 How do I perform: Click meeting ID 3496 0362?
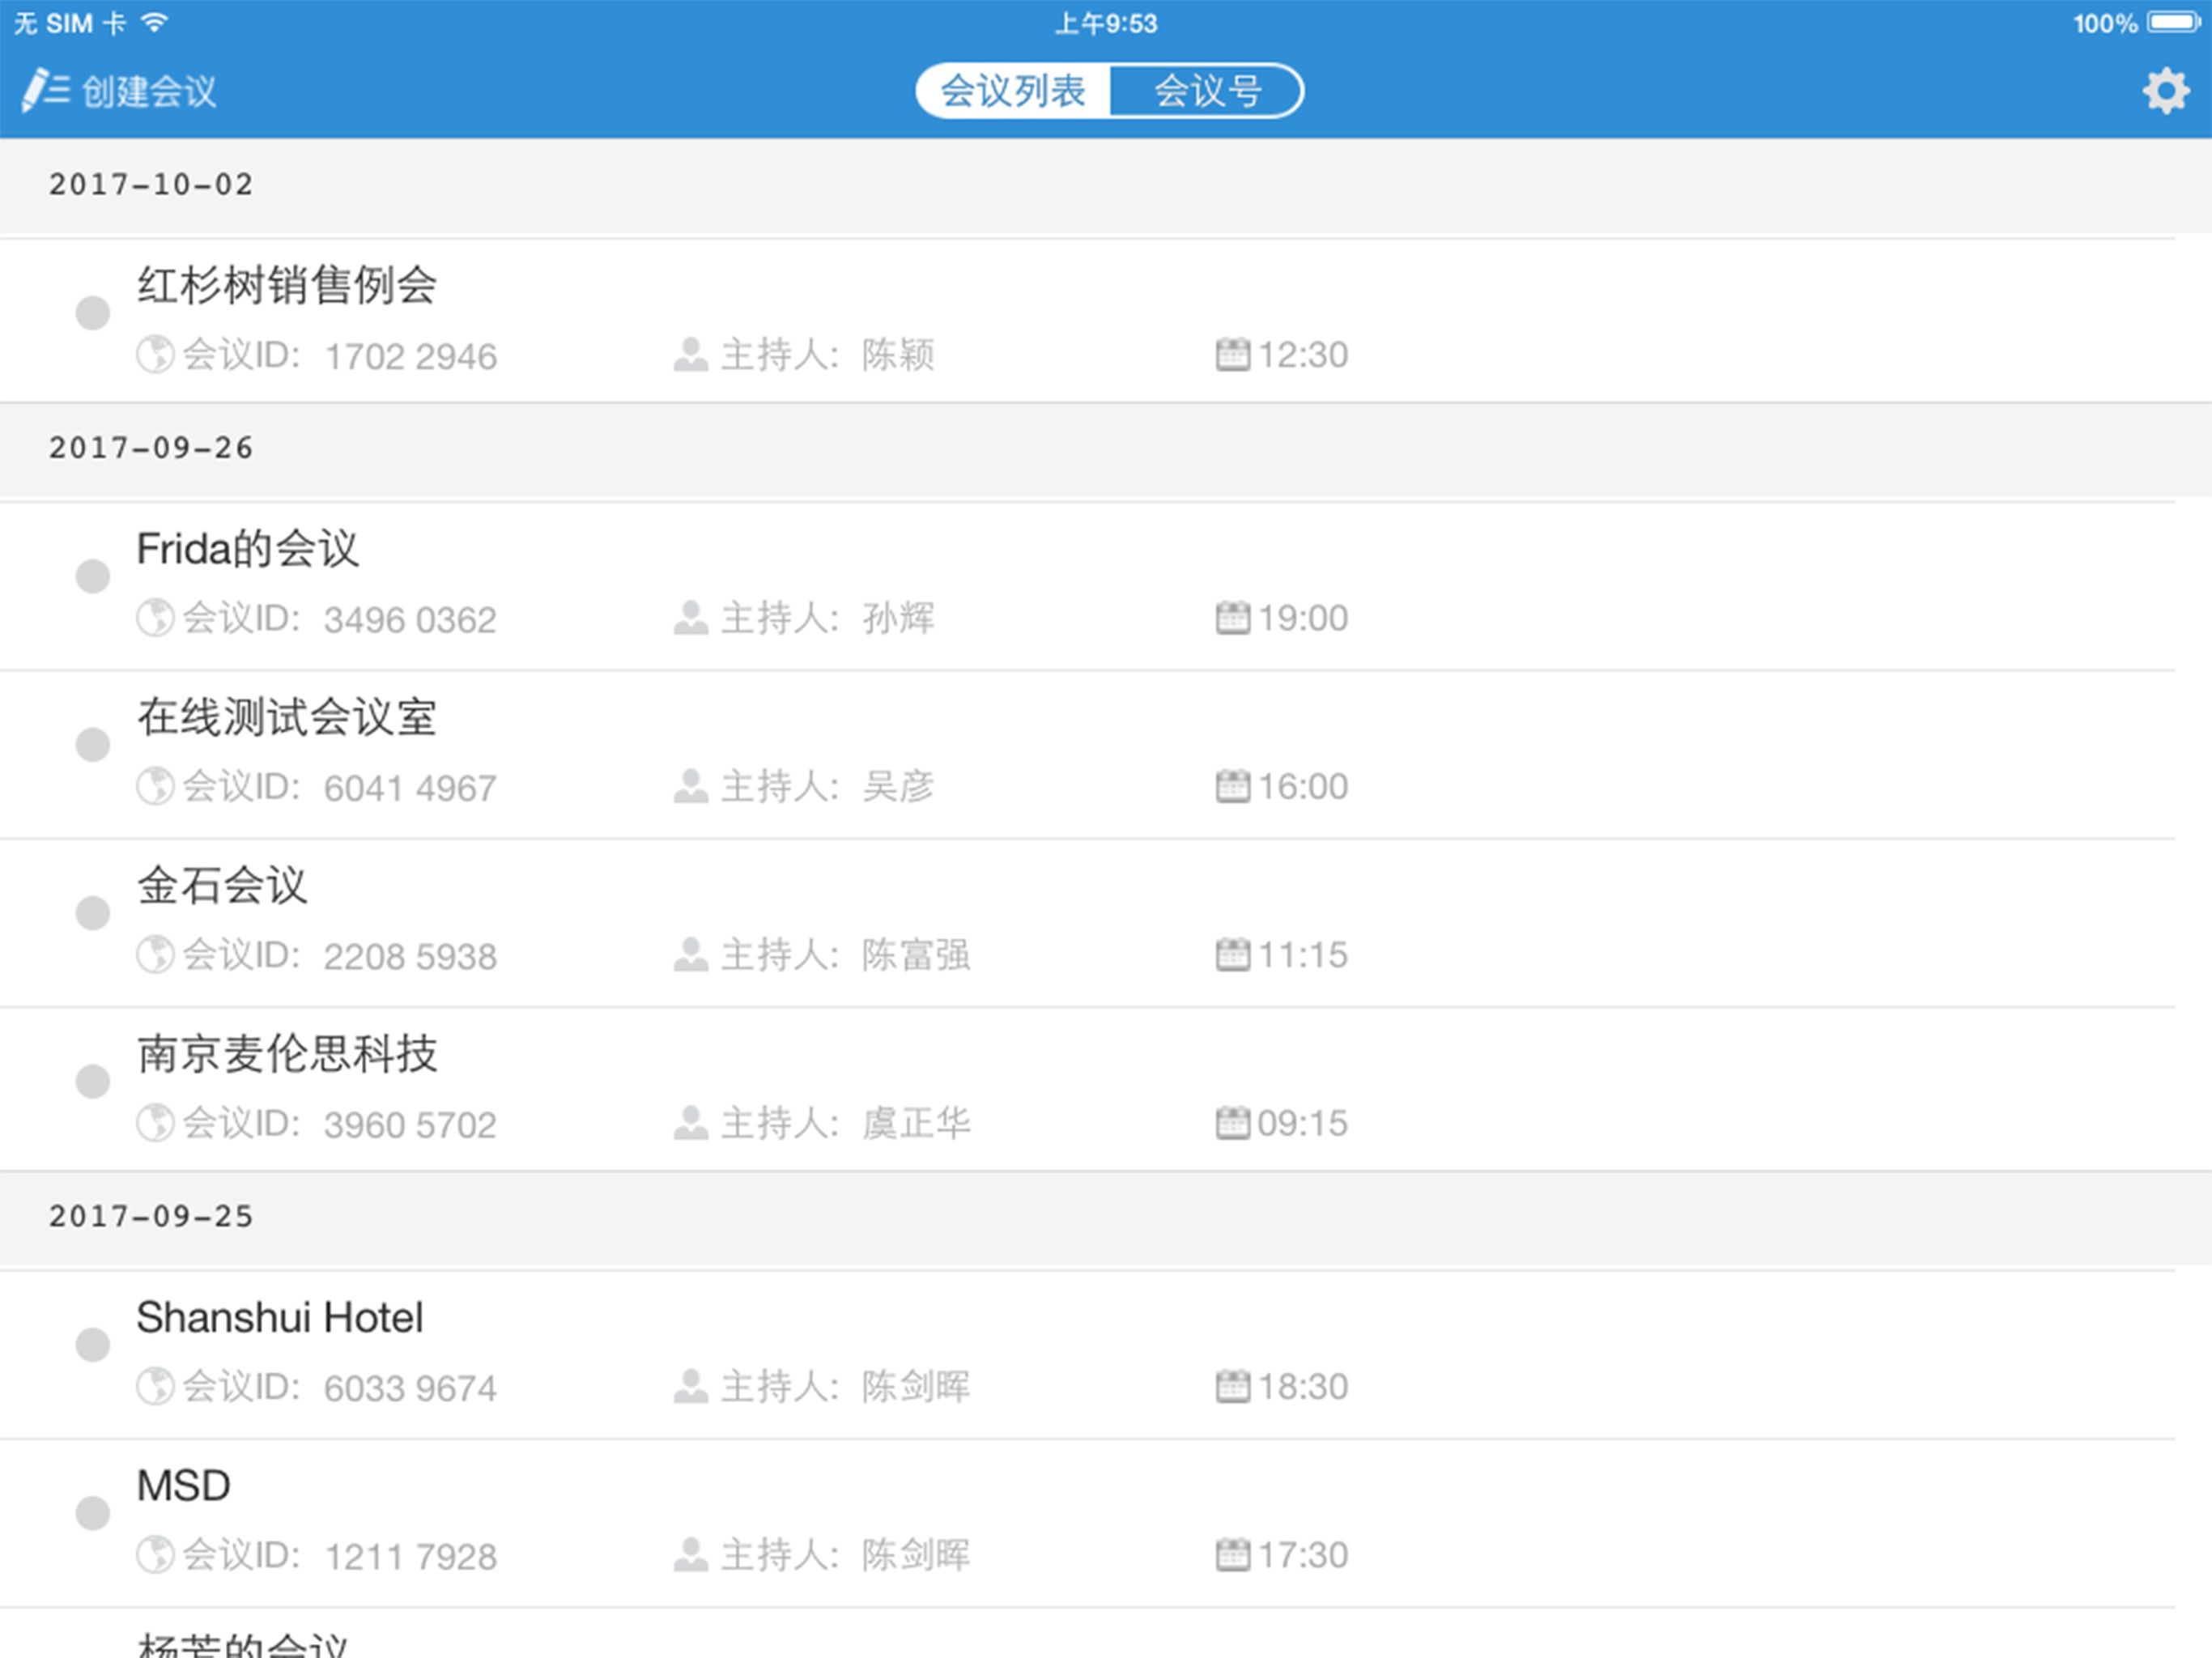[410, 620]
